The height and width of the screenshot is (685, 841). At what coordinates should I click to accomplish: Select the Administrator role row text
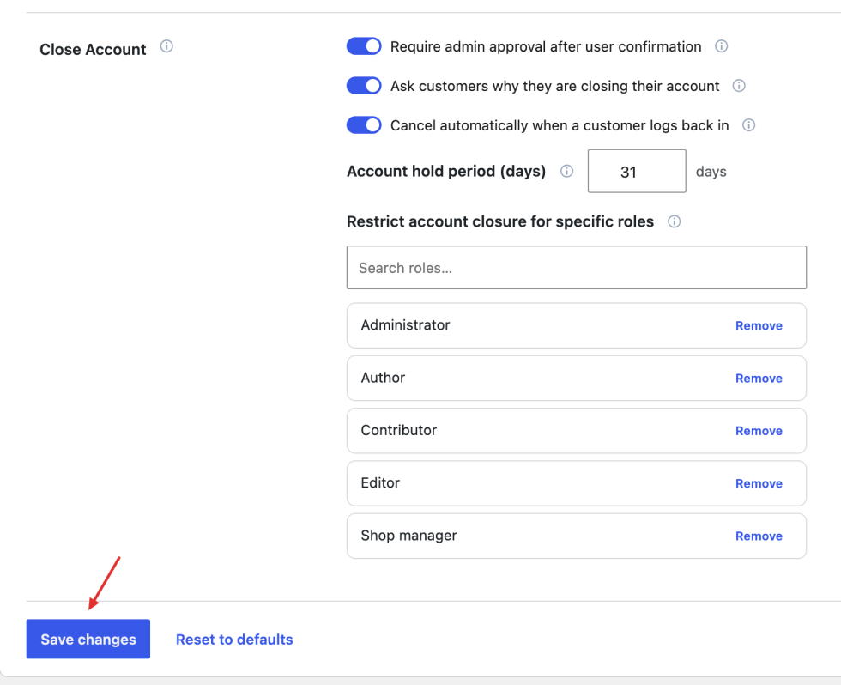point(405,325)
